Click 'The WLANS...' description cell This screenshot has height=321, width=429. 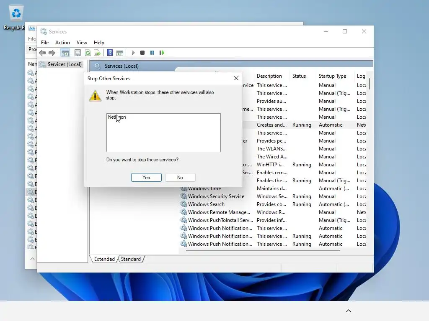point(271,148)
